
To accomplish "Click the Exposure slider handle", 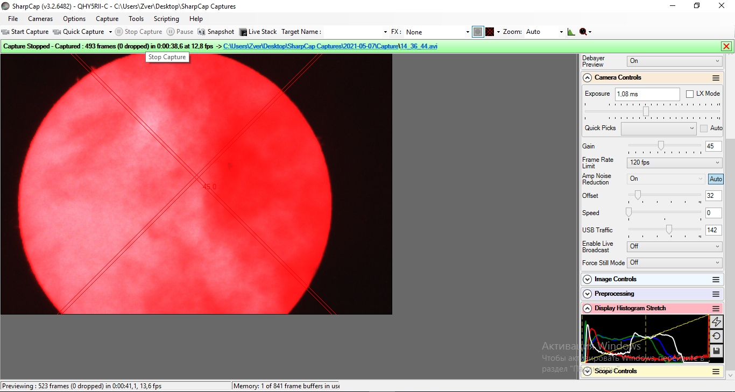I will click(646, 111).
